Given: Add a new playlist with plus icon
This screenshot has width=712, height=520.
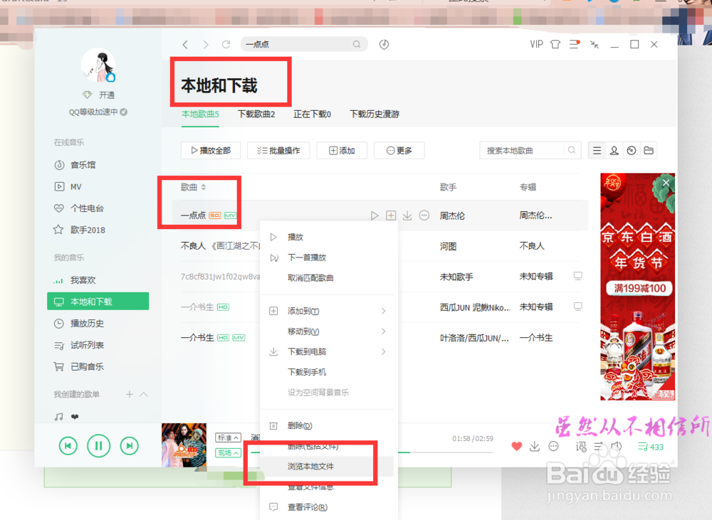Looking at the screenshot, I should pyautogui.click(x=130, y=394).
